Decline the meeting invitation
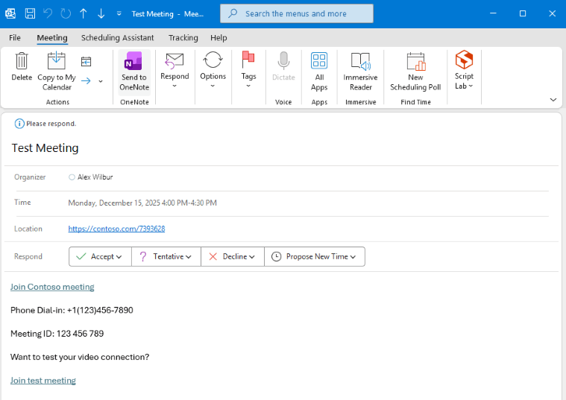566x400 pixels. tap(233, 256)
